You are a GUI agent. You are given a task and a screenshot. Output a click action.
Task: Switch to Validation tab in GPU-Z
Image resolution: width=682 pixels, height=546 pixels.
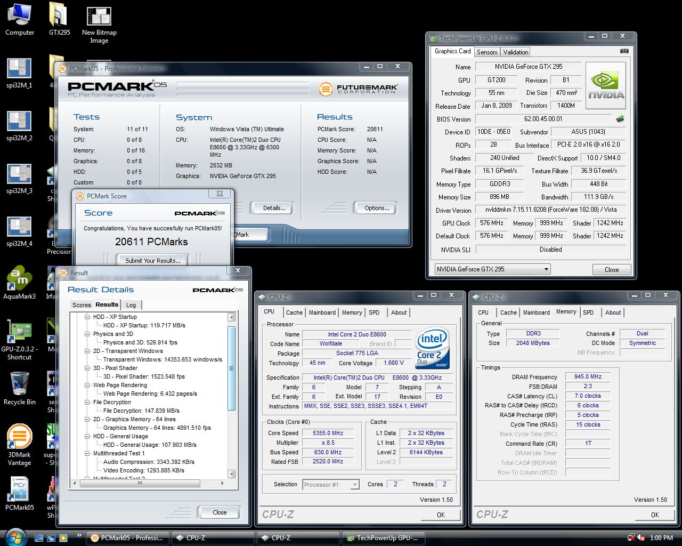tap(516, 52)
